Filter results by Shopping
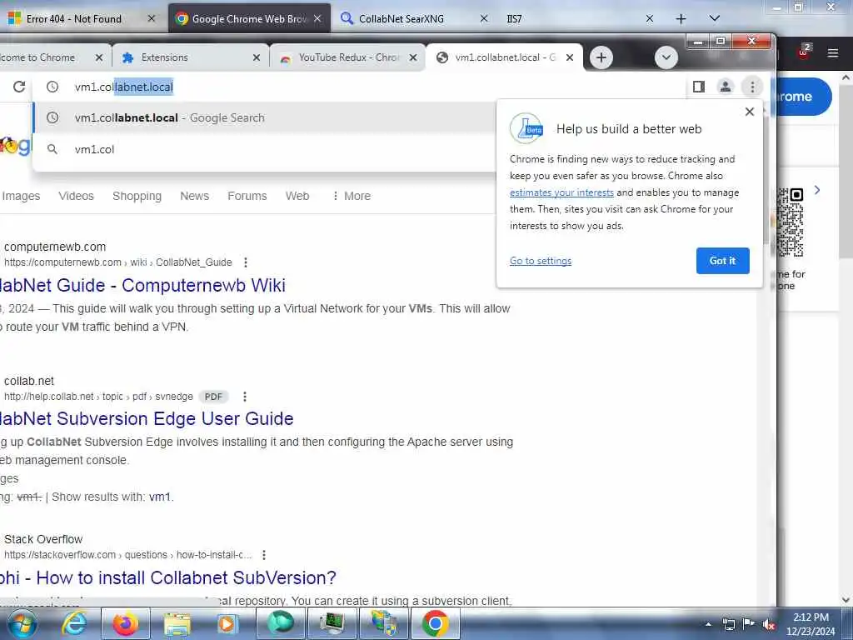853x640 pixels. coord(137,196)
